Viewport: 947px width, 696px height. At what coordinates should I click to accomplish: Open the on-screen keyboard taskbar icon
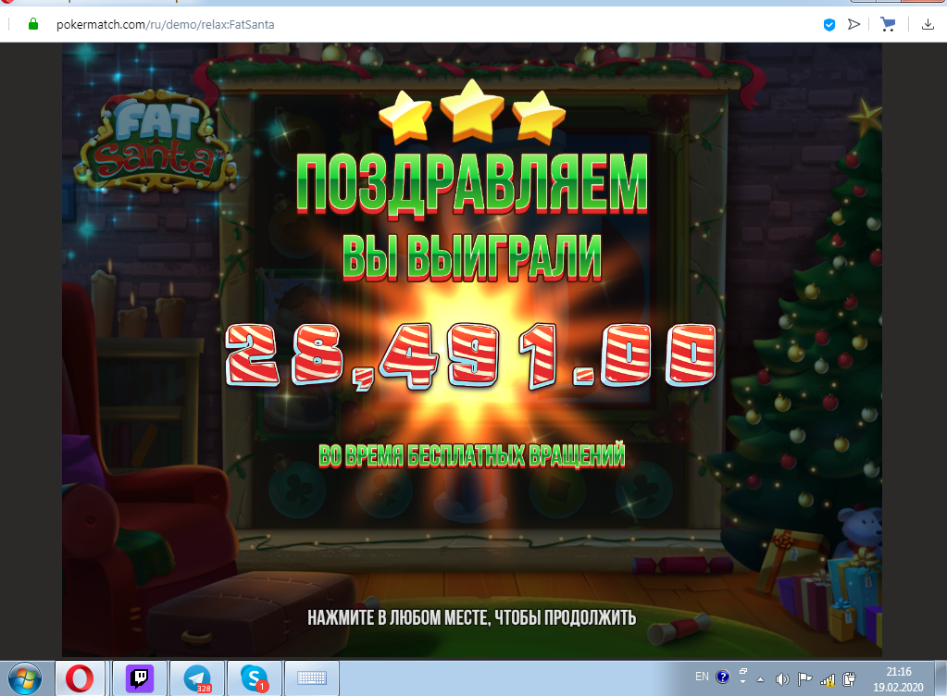click(312, 677)
